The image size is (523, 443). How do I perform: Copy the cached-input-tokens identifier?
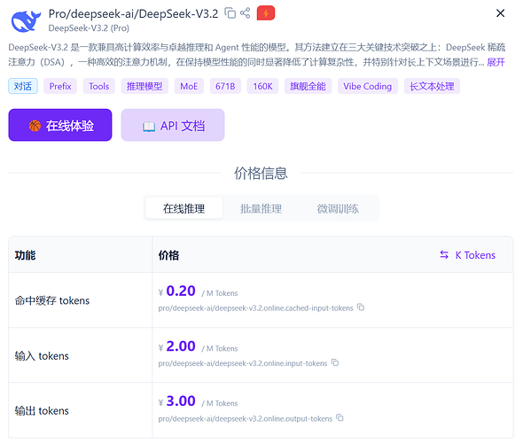click(361, 307)
